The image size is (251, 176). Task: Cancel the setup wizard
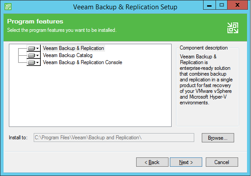222,162
